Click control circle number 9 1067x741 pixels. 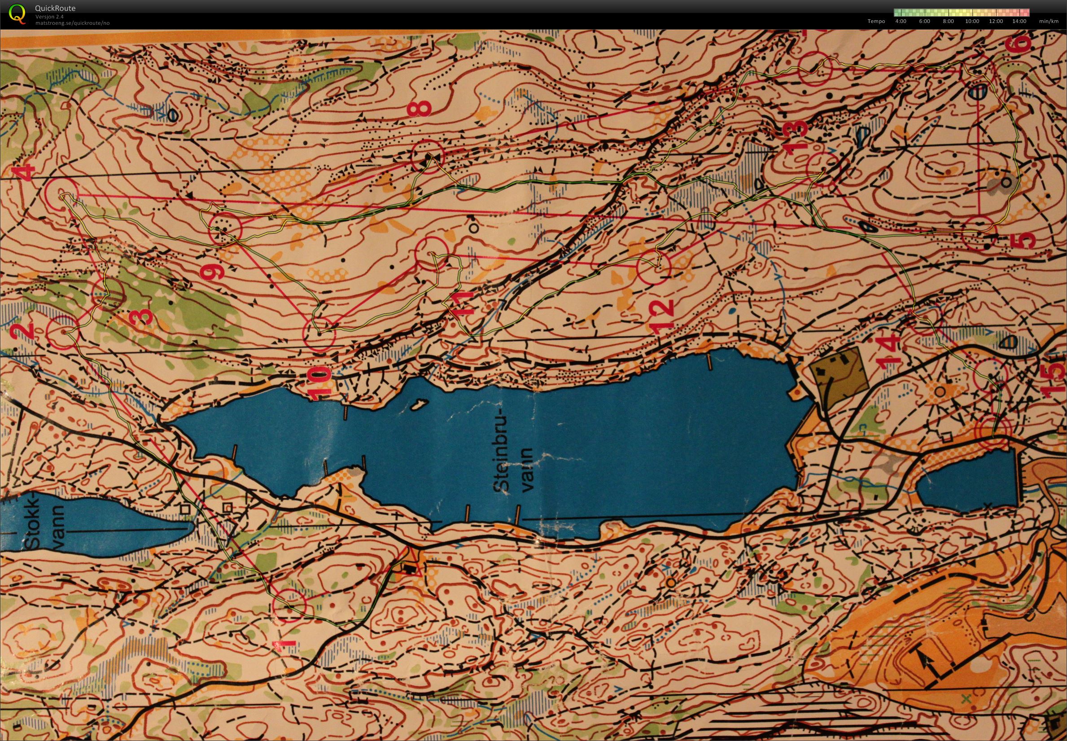tap(226, 229)
